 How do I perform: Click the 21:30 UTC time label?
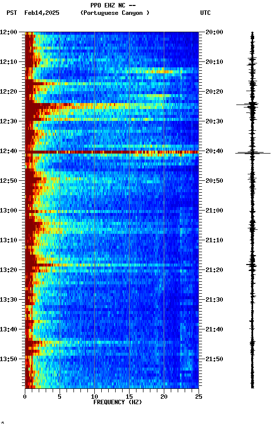(x=214, y=300)
